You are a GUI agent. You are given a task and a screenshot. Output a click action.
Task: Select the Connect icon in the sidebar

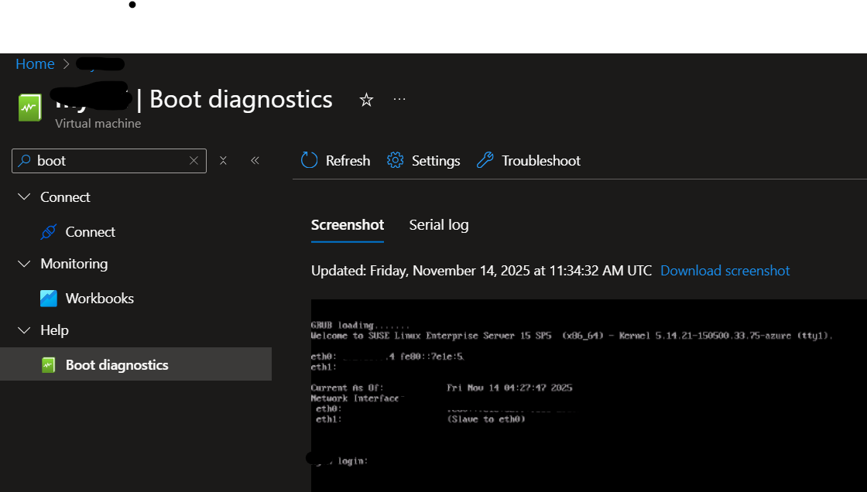48,231
